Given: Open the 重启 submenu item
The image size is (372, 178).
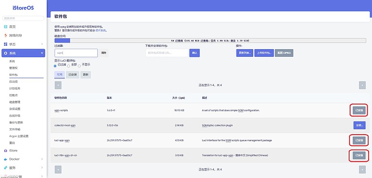Looking at the screenshot, I should point(12,143).
